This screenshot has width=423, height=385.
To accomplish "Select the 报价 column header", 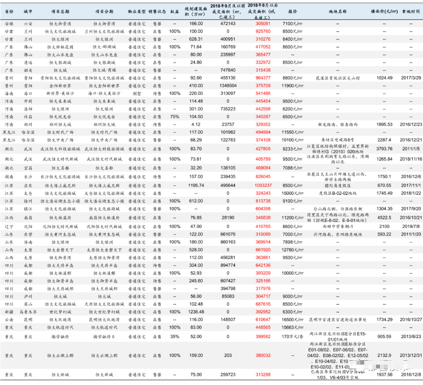I will [x=292, y=12].
